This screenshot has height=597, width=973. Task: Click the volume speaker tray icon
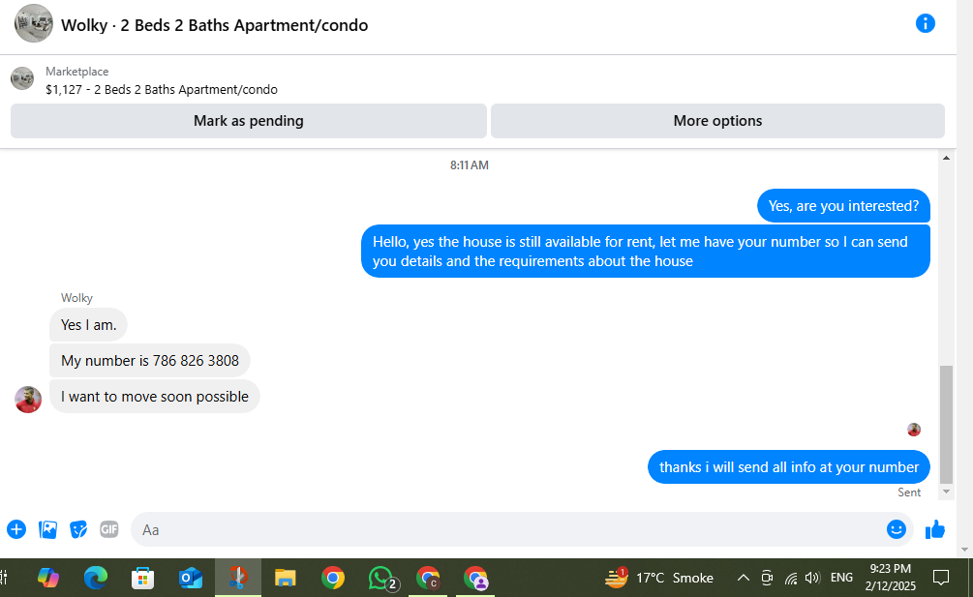811,578
